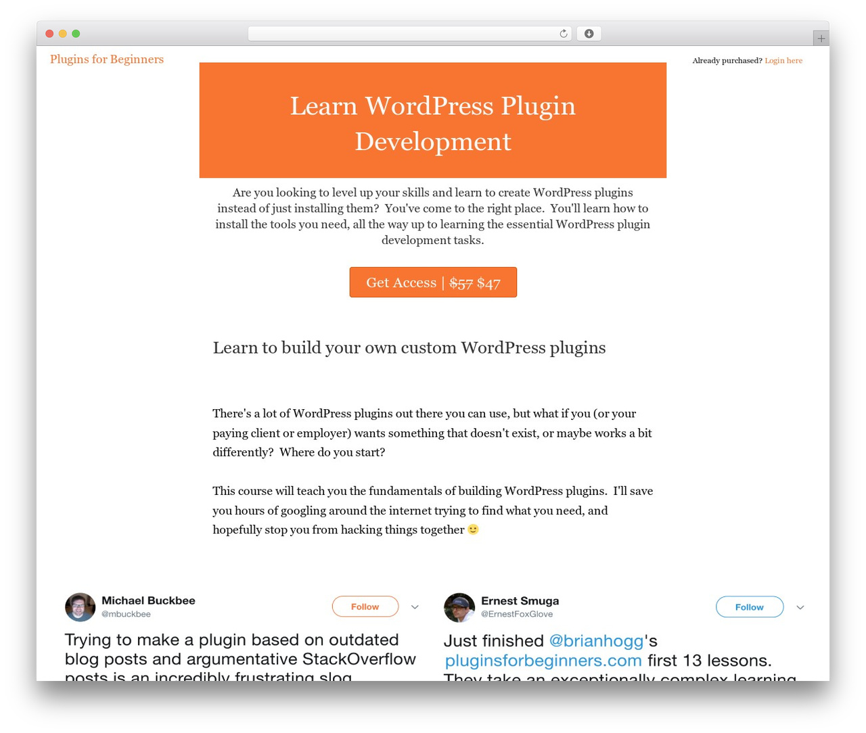
Task: Expand the tweet options chevron for Ernest Smuga
Action: (x=800, y=607)
